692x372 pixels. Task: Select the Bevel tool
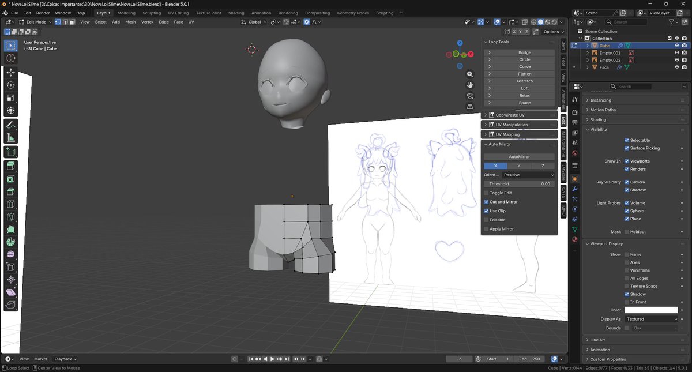(x=11, y=191)
